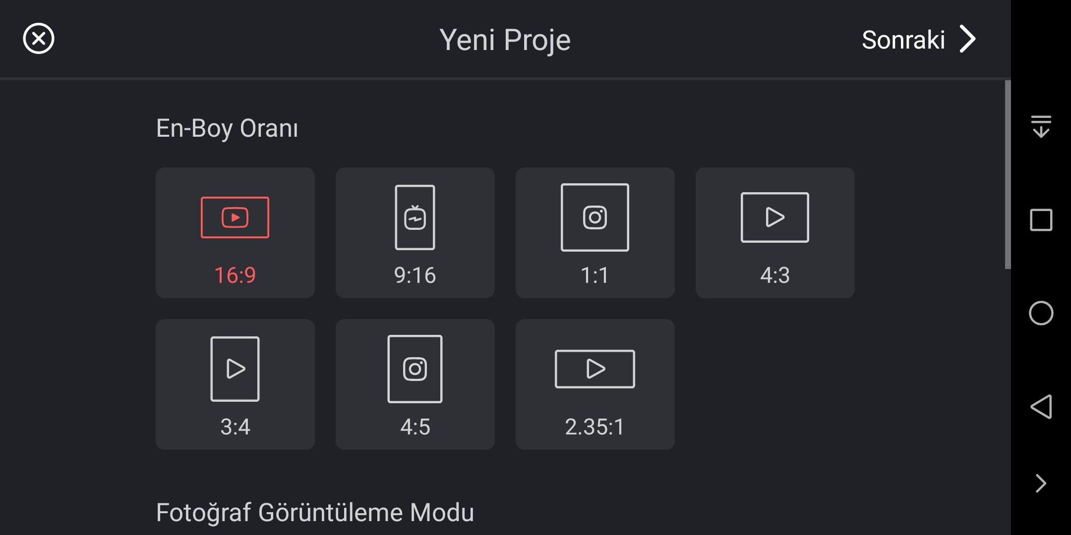This screenshot has width=1071, height=535.
Task: Pick the 4:3 aspect ratio icon
Action: [x=775, y=217]
